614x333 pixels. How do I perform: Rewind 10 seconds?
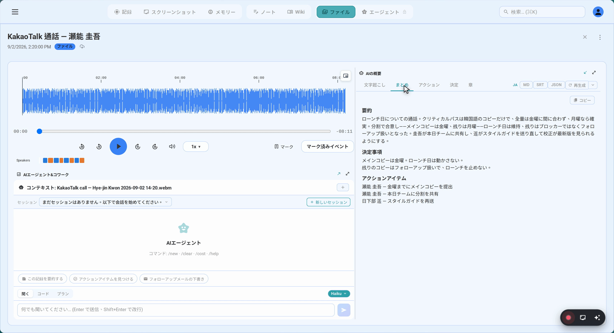tap(99, 146)
